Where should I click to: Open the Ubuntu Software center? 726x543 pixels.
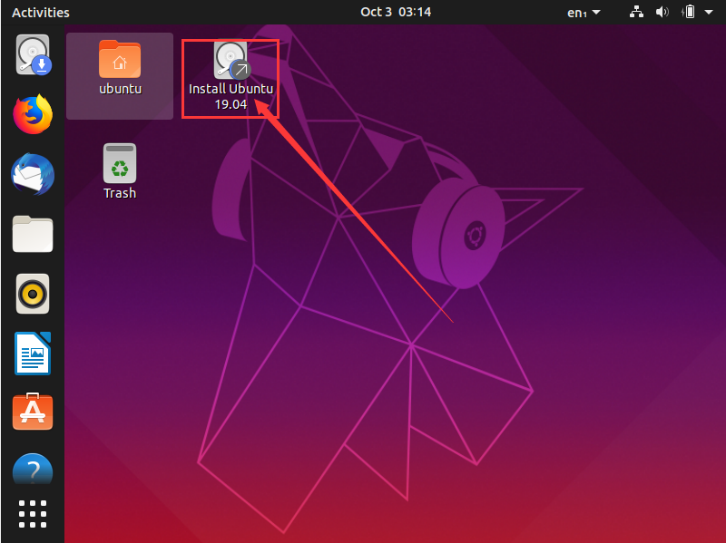[33, 412]
